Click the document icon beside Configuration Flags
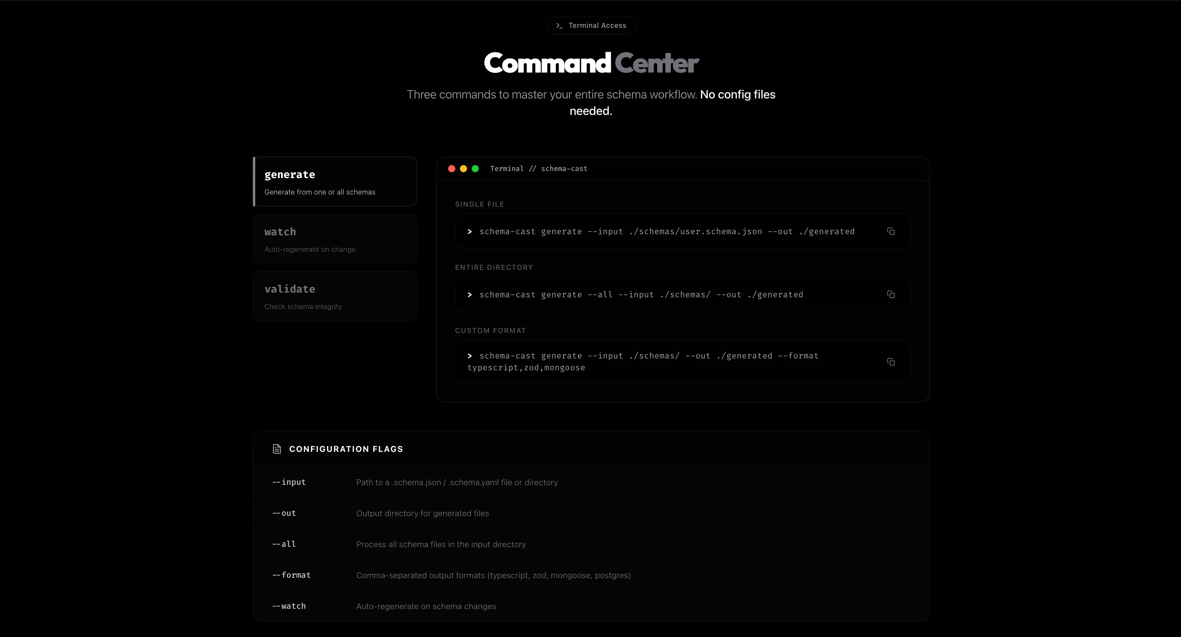Image resolution: width=1181 pixels, height=637 pixels. [277, 449]
